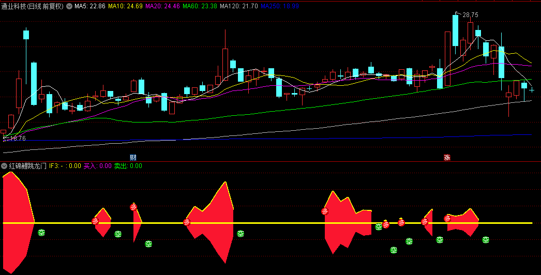Click the IF3: - : 0.00 readout

pyautogui.click(x=65, y=166)
